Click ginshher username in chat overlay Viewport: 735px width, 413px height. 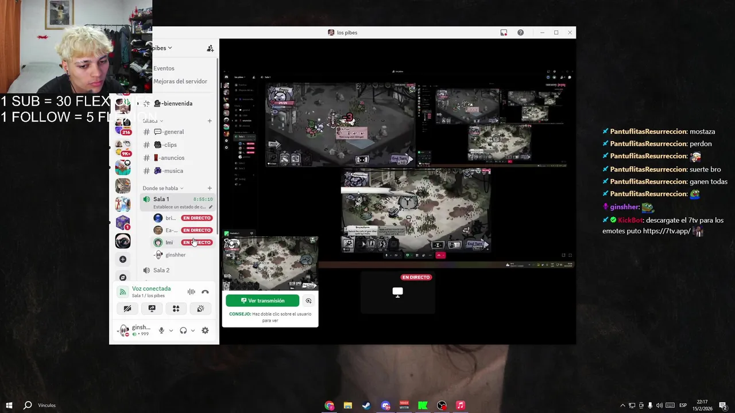(x=625, y=207)
